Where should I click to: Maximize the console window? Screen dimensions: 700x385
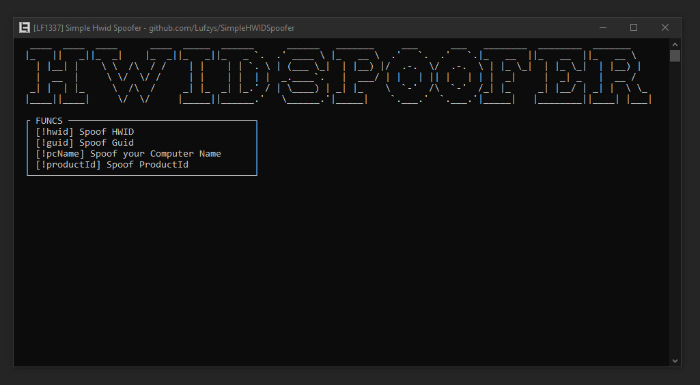[x=634, y=27]
